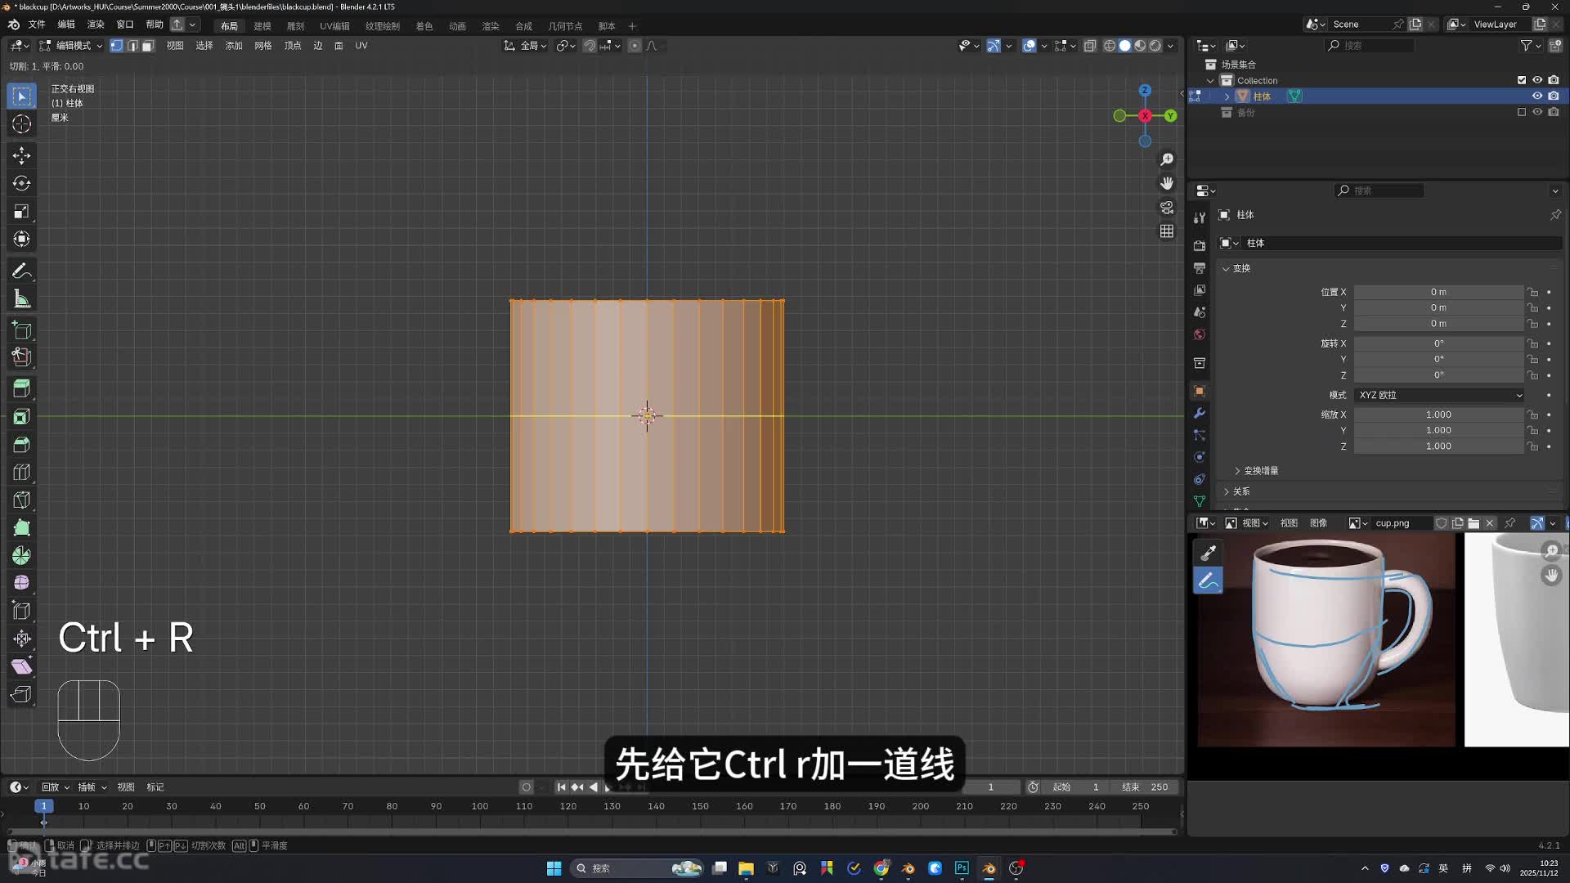Toggle X-ray display mode
The image size is (1570, 883).
pos(1090,46)
